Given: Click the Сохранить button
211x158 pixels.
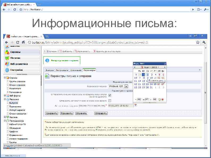Looking at the screenshot, I should [x=52, y=113].
